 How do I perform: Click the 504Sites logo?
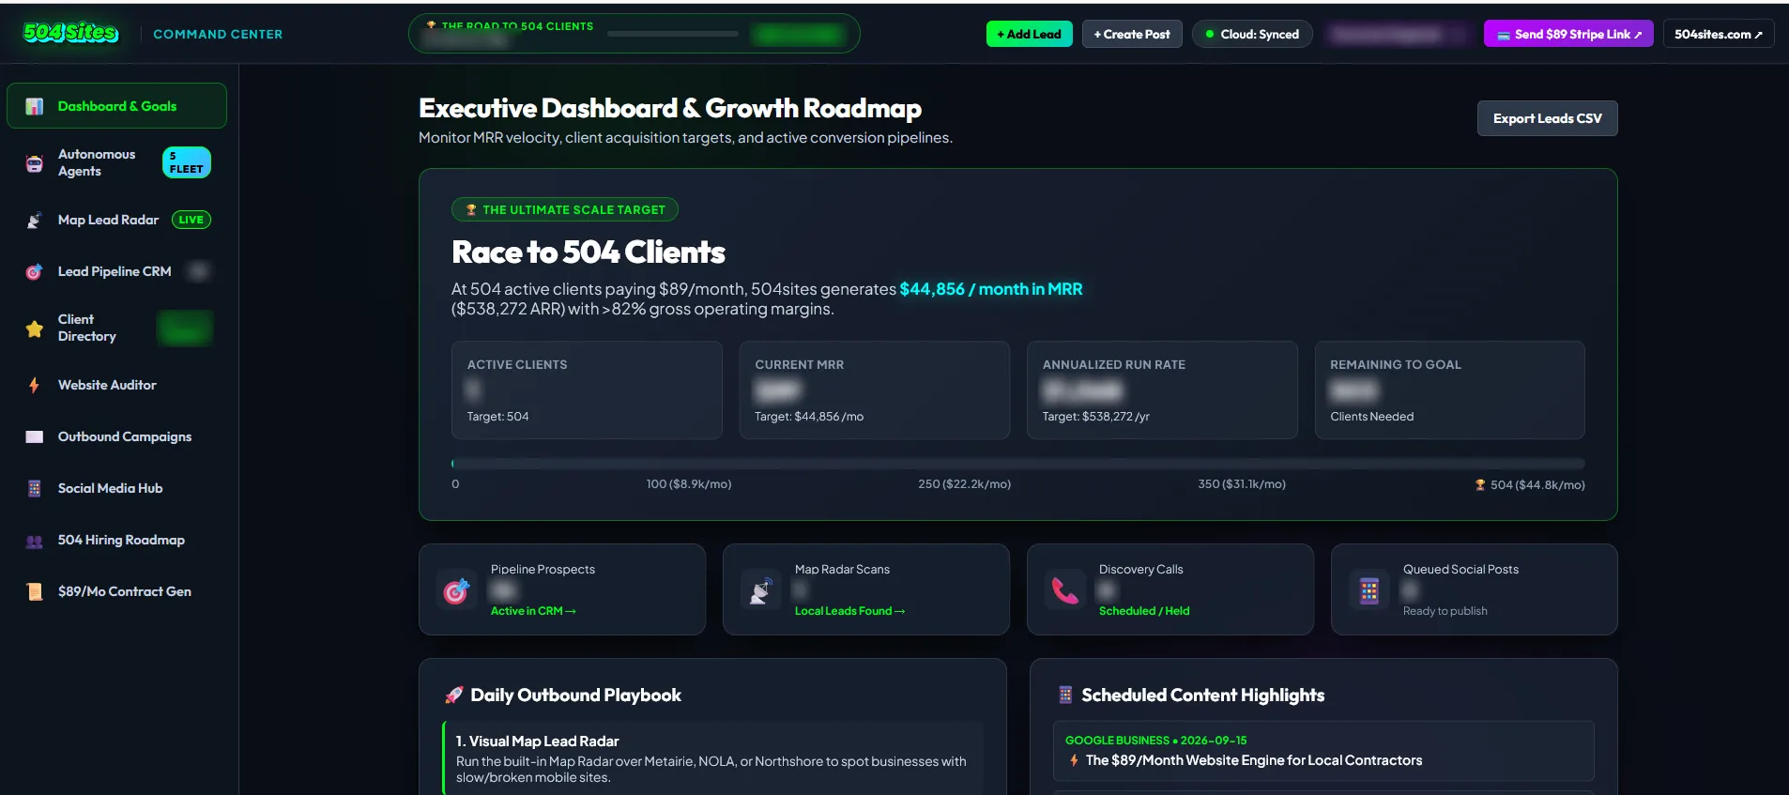pyautogui.click(x=70, y=33)
